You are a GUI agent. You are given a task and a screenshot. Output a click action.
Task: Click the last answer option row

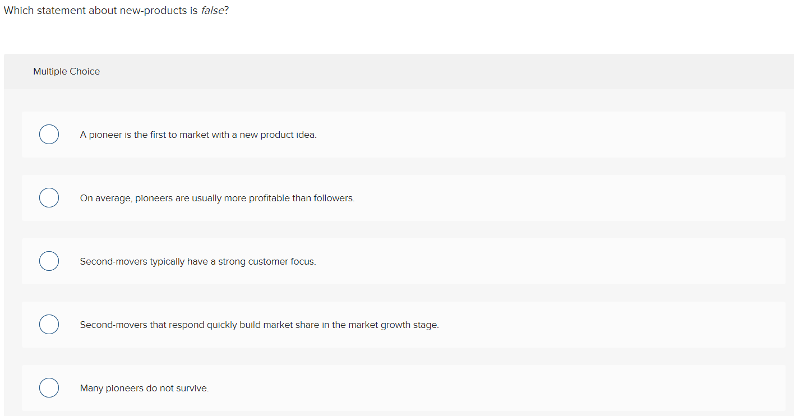[144, 388]
